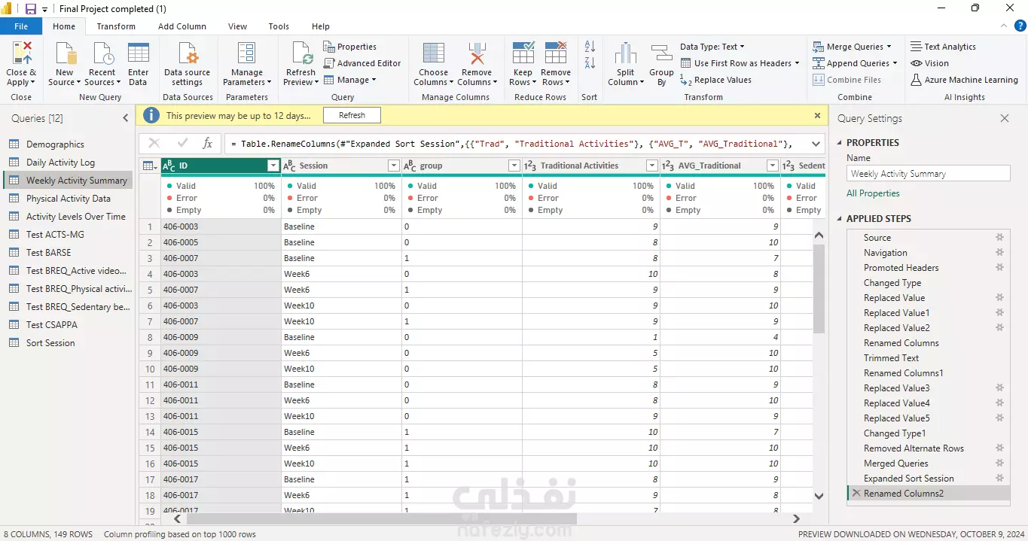Open Data source settings
The width and height of the screenshot is (1028, 541).
(187, 64)
